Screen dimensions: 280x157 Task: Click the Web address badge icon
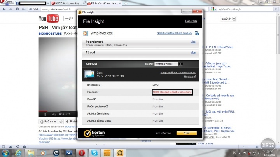pyautogui.click(x=34, y=9)
